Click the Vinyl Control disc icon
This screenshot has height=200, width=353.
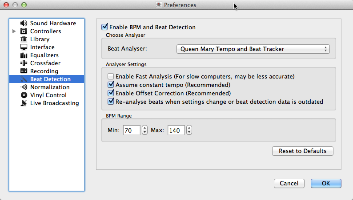(24, 95)
